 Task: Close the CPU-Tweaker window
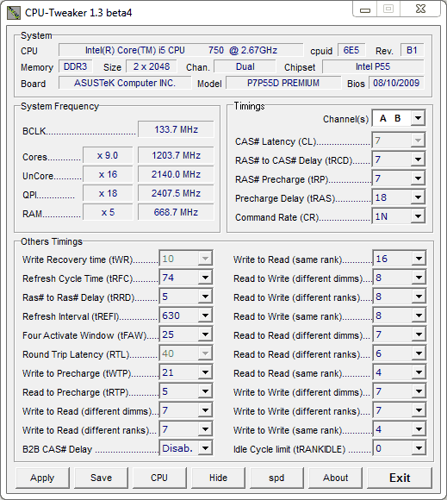[x=420, y=9]
